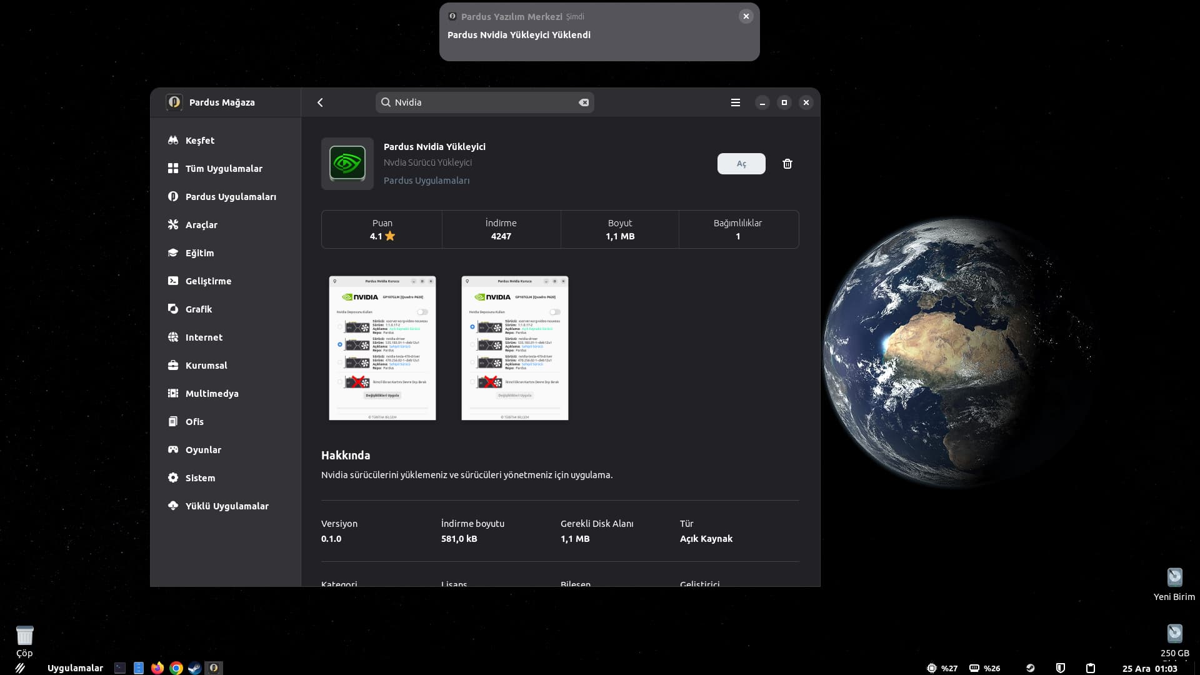Open the hamburger menu
Viewport: 1200px width, 675px height.
click(x=735, y=102)
